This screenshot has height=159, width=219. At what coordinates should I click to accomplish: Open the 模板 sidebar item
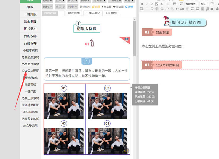(x=30, y=7)
